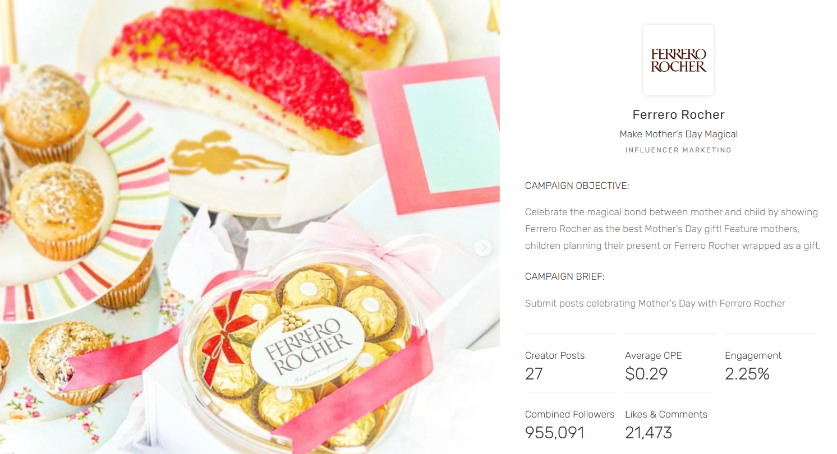This screenshot has height=454, width=837.
Task: Click the Campaign Brief heading
Action: coord(564,277)
